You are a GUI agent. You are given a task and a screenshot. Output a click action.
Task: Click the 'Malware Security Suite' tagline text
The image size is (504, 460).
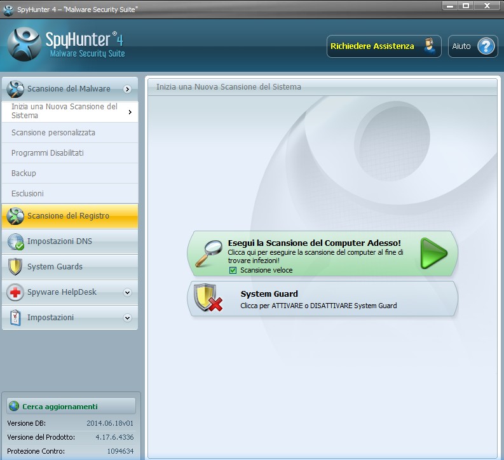[87, 53]
